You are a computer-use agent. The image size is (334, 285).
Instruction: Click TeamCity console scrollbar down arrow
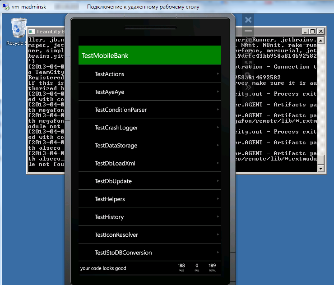tap(321, 169)
